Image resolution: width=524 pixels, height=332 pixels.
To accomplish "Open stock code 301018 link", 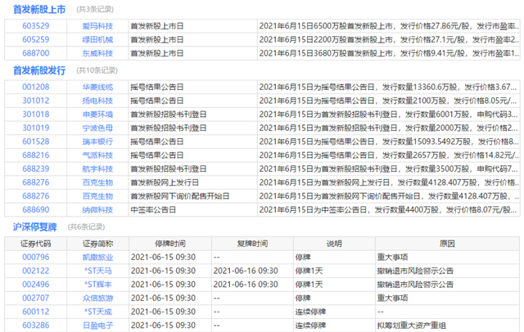I will 36,114.
